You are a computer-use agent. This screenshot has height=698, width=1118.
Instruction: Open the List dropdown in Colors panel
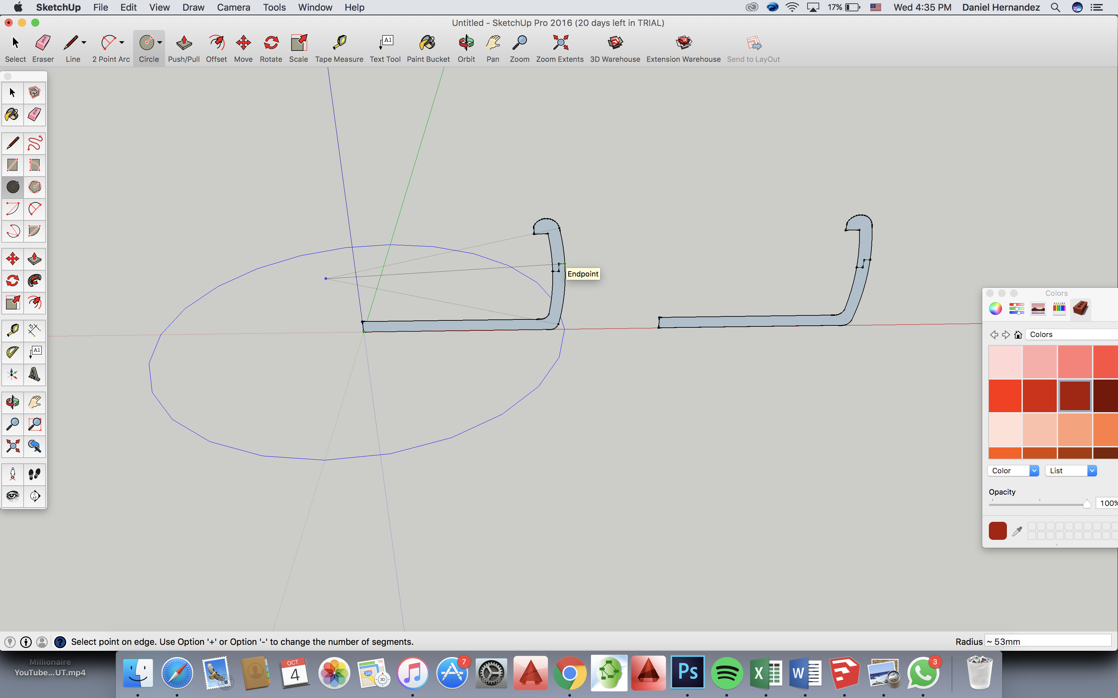[1071, 470]
